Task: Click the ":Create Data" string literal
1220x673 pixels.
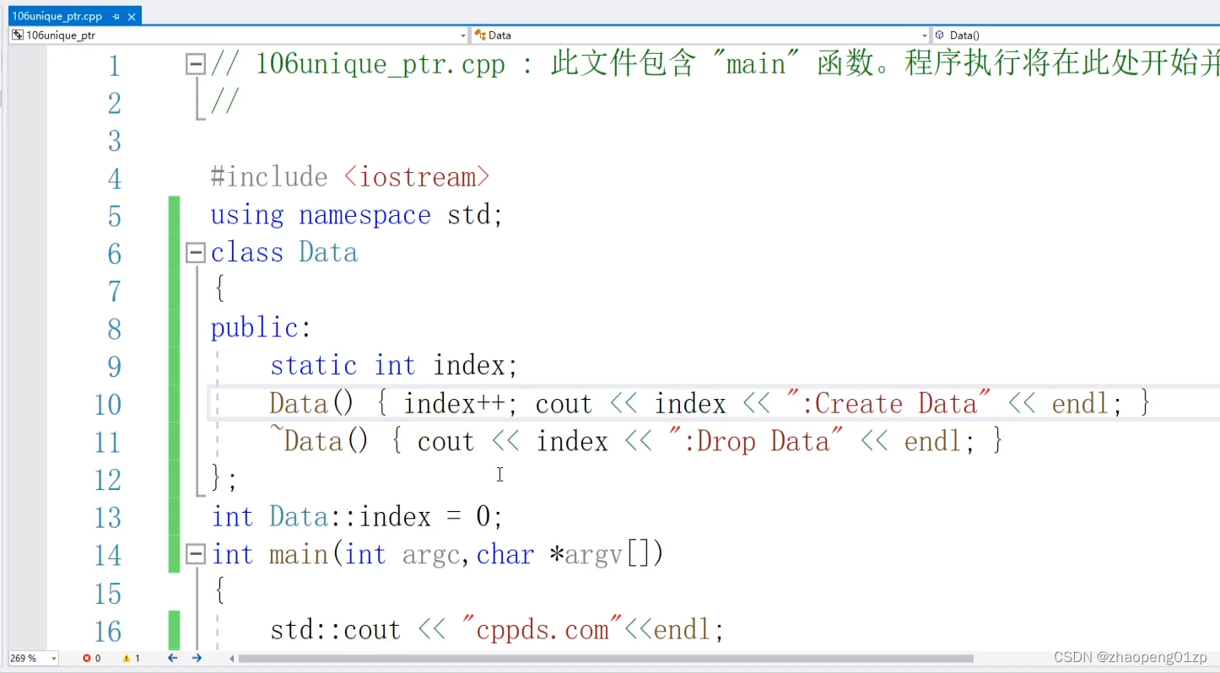Action: point(888,403)
